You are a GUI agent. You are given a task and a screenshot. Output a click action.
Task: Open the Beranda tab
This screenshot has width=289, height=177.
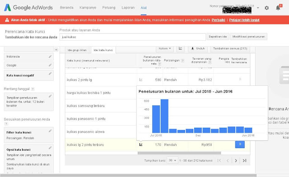(x=66, y=8)
